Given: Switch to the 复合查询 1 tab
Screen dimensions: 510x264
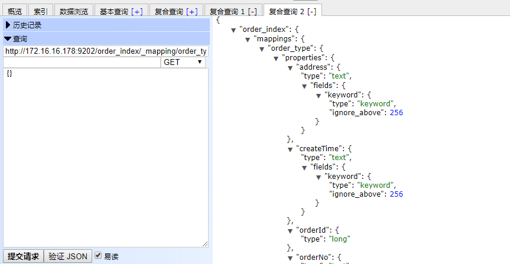Looking at the screenshot, I should point(227,11).
